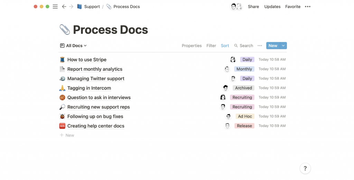Click the ladybug icon of Following up on bug fixes
This screenshot has width=354, height=180.
62,116
